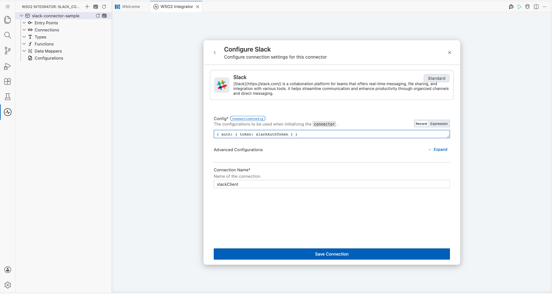Open the Search view in sidebar
This screenshot has width=552, height=294.
point(8,35)
